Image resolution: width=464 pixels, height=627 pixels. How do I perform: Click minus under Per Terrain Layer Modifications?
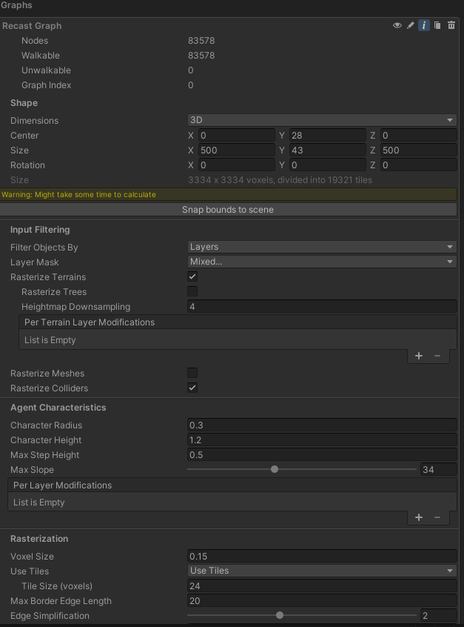click(437, 356)
